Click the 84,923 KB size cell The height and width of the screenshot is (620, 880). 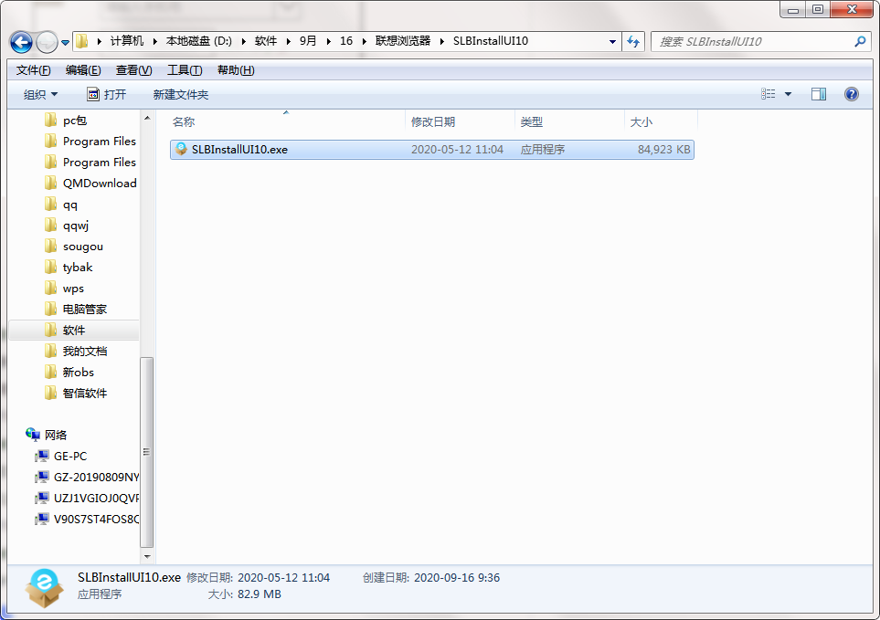[x=664, y=150]
